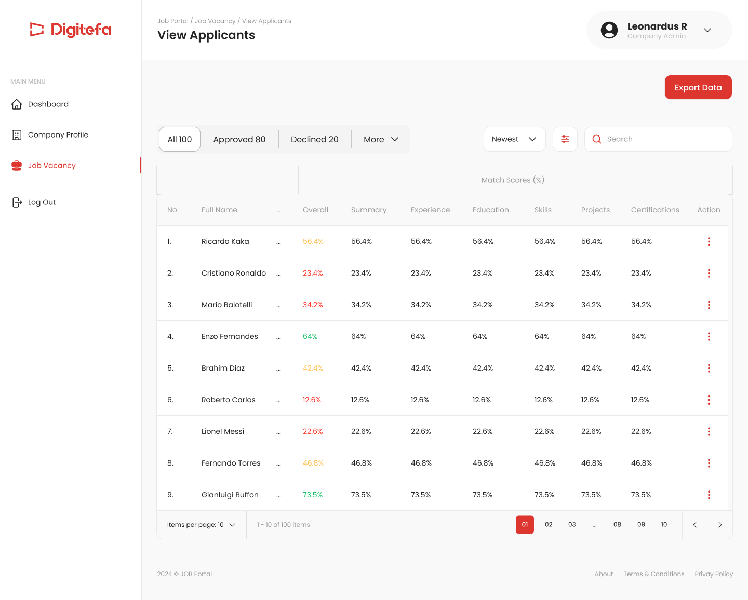This screenshot has height=600, width=748.
Task: Click the Digitefa logo
Action: [x=71, y=30]
